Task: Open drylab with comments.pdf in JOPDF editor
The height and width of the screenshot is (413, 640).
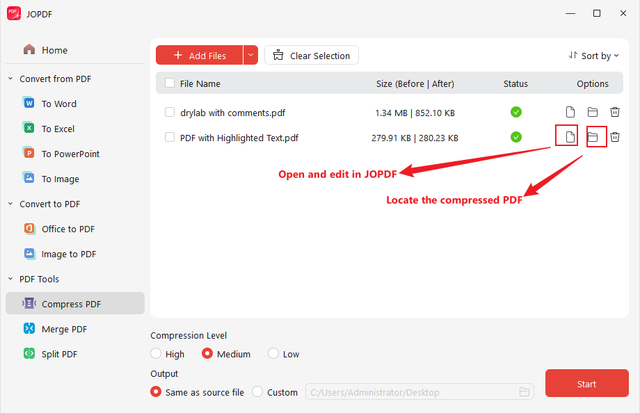Action: (x=570, y=112)
